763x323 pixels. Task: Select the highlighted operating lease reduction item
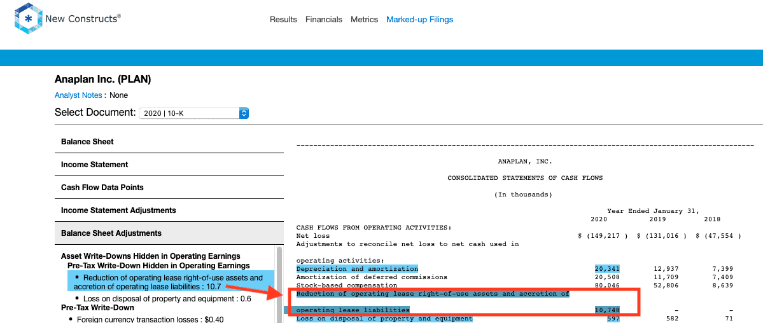point(171,282)
